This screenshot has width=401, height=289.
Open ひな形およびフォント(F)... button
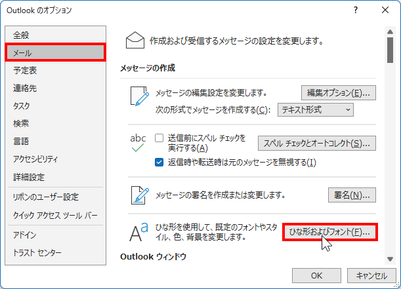click(329, 232)
